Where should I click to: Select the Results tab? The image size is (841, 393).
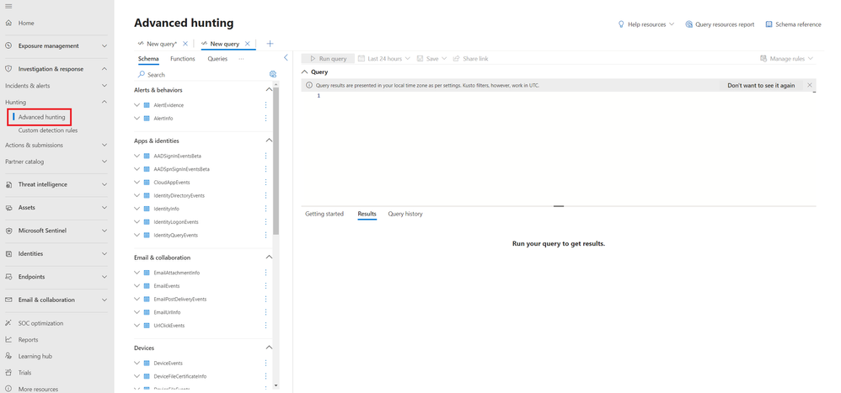(x=367, y=214)
